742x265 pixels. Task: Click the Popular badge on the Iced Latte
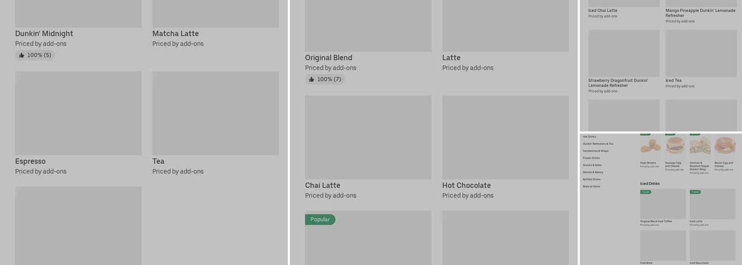pyautogui.click(x=695, y=192)
